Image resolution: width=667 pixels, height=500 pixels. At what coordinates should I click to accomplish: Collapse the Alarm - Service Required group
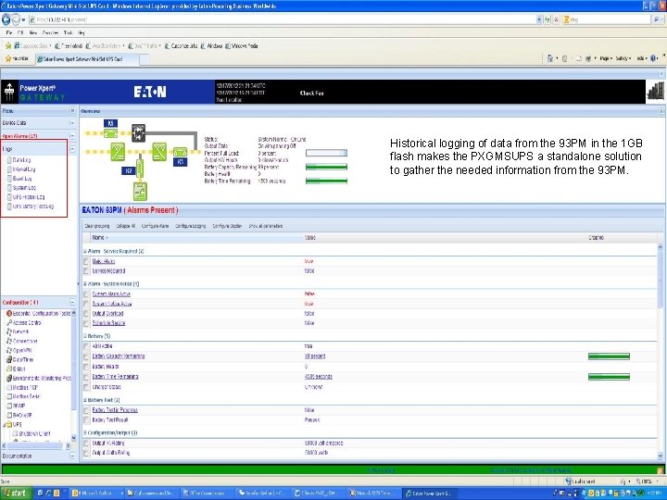(x=85, y=251)
